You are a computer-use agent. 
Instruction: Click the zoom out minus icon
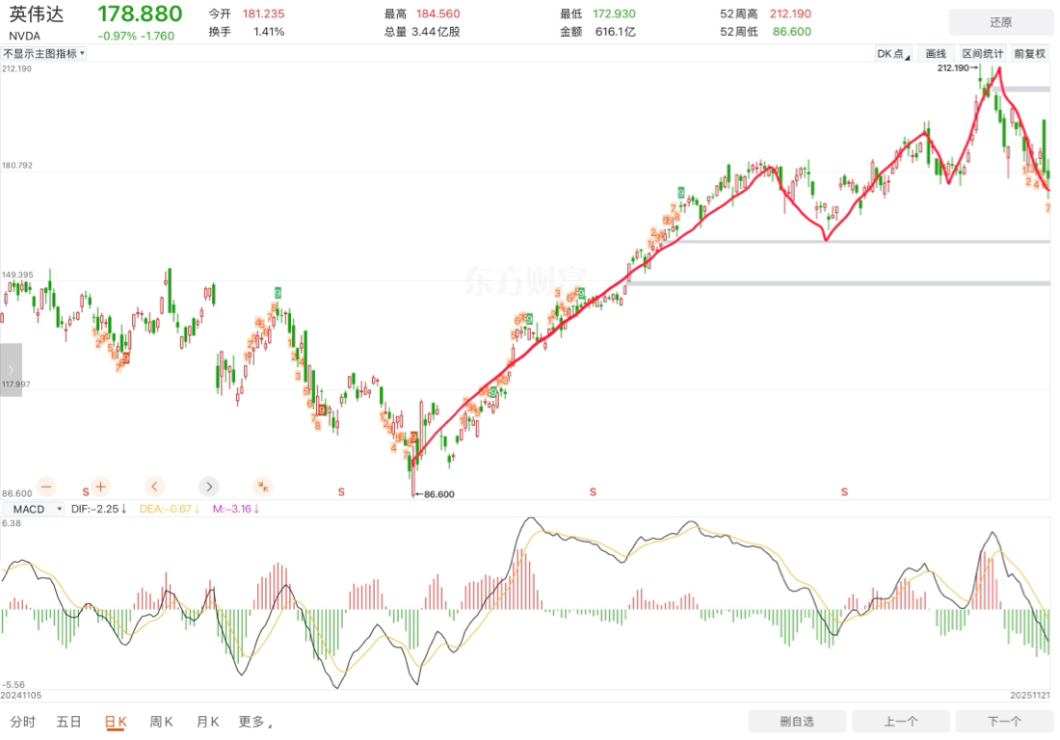click(46, 487)
